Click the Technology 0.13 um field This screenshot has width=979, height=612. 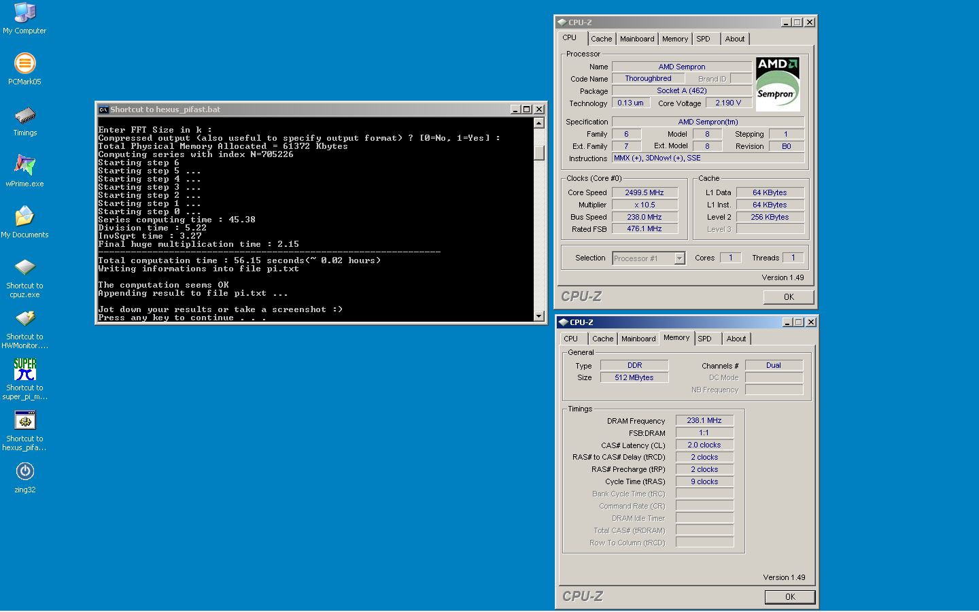(x=631, y=103)
